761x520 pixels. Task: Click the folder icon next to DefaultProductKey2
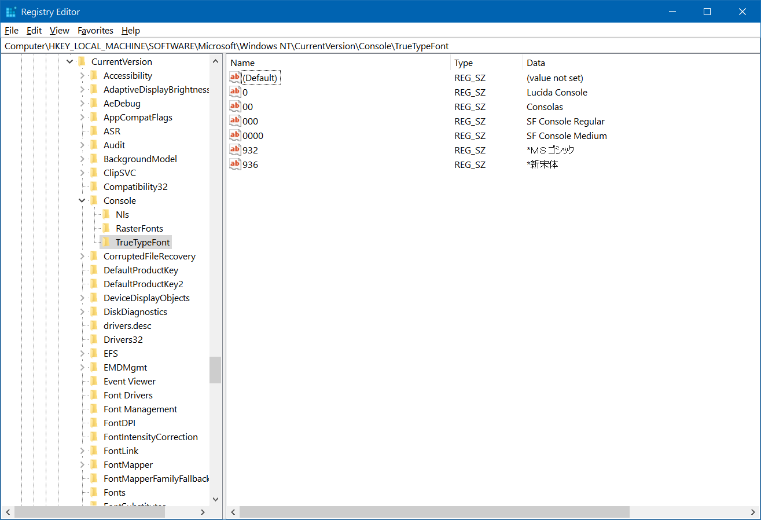pos(94,284)
